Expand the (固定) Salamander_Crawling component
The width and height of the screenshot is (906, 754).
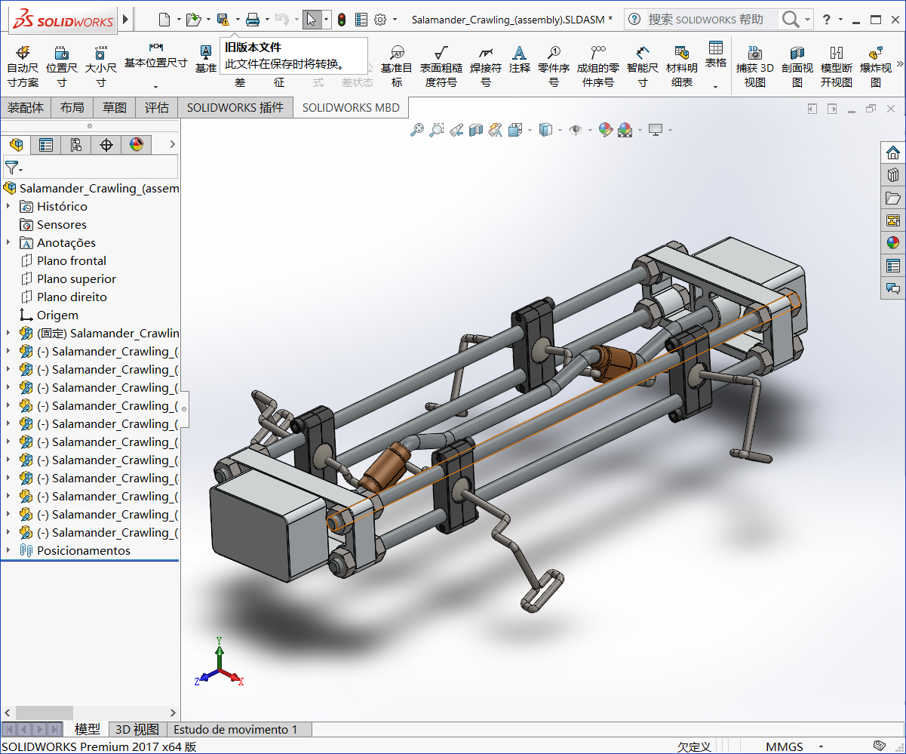click(9, 333)
